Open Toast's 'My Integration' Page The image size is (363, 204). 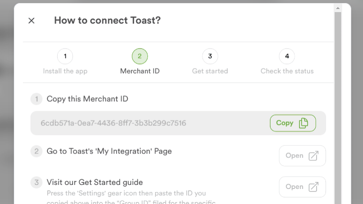pyautogui.click(x=302, y=156)
